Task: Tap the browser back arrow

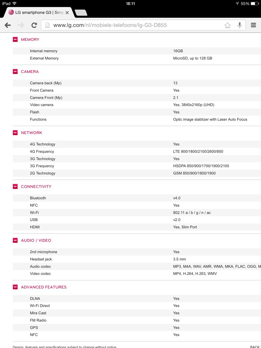Action: [x=8, y=25]
